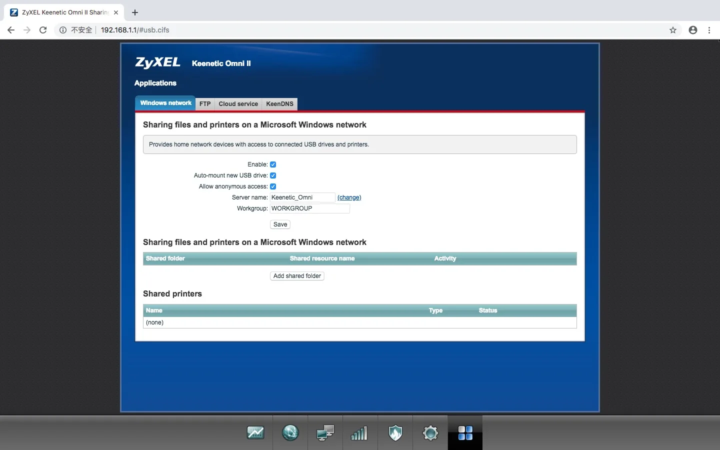Toggle Allow anonymous access checkbox
Viewport: 720px width, 450px height.
click(273, 186)
